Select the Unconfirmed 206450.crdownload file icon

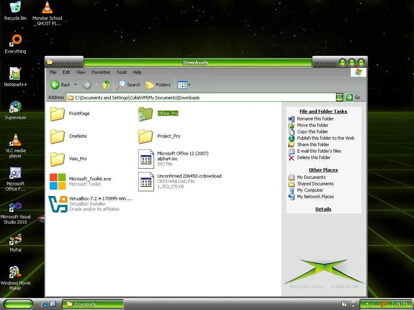tap(146, 182)
